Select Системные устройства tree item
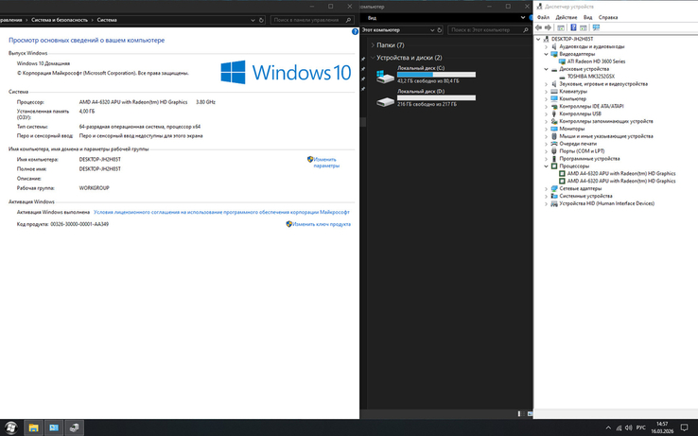Screen dimensions: 698x436 pyautogui.click(x=585, y=196)
